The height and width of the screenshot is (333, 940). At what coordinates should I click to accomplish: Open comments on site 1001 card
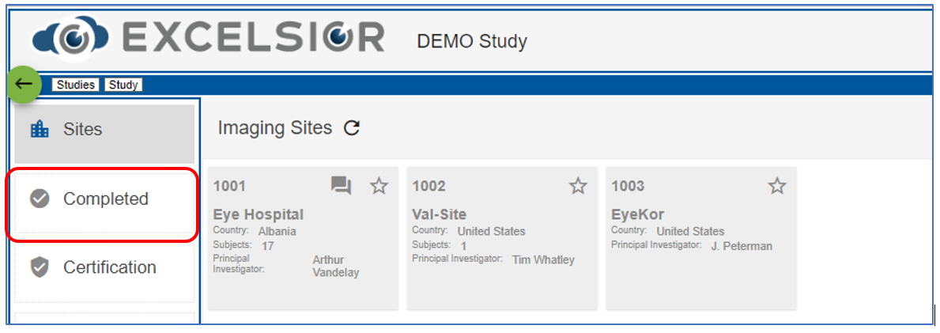coord(341,186)
